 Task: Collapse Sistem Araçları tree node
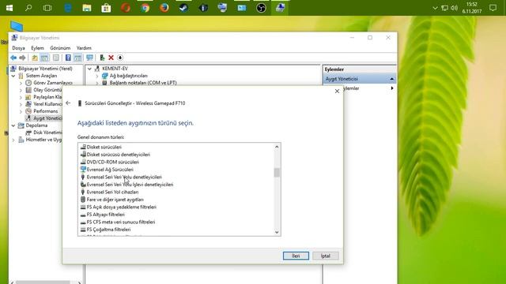coord(13,76)
